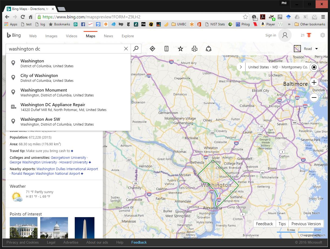Open George Washington University link

[33, 162]
